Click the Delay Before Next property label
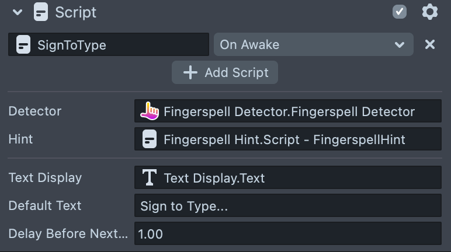This screenshot has height=252, width=451. tap(68, 234)
